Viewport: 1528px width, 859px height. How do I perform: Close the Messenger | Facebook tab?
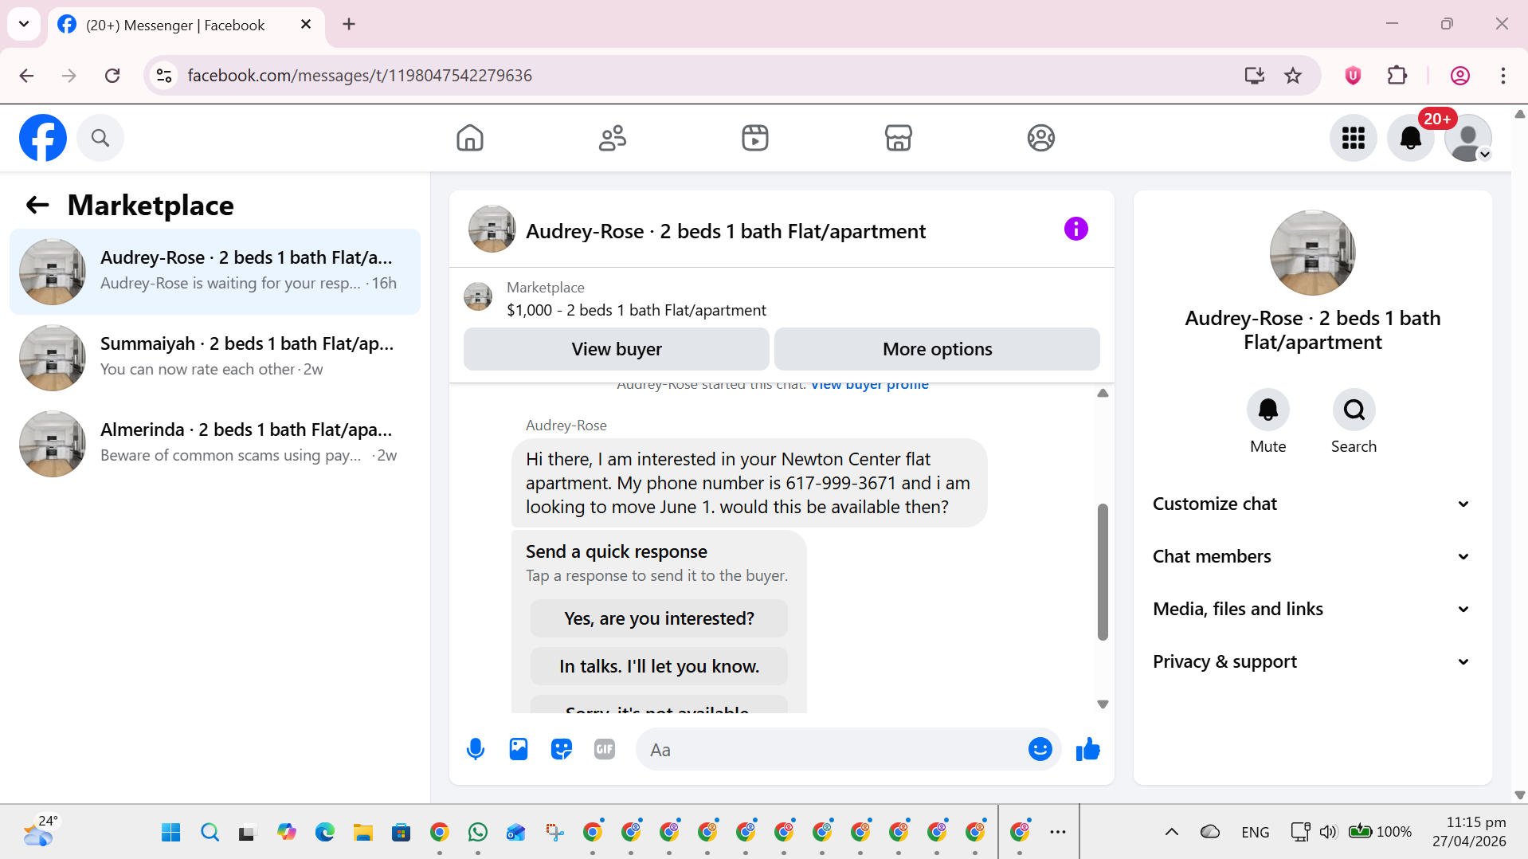click(x=306, y=25)
